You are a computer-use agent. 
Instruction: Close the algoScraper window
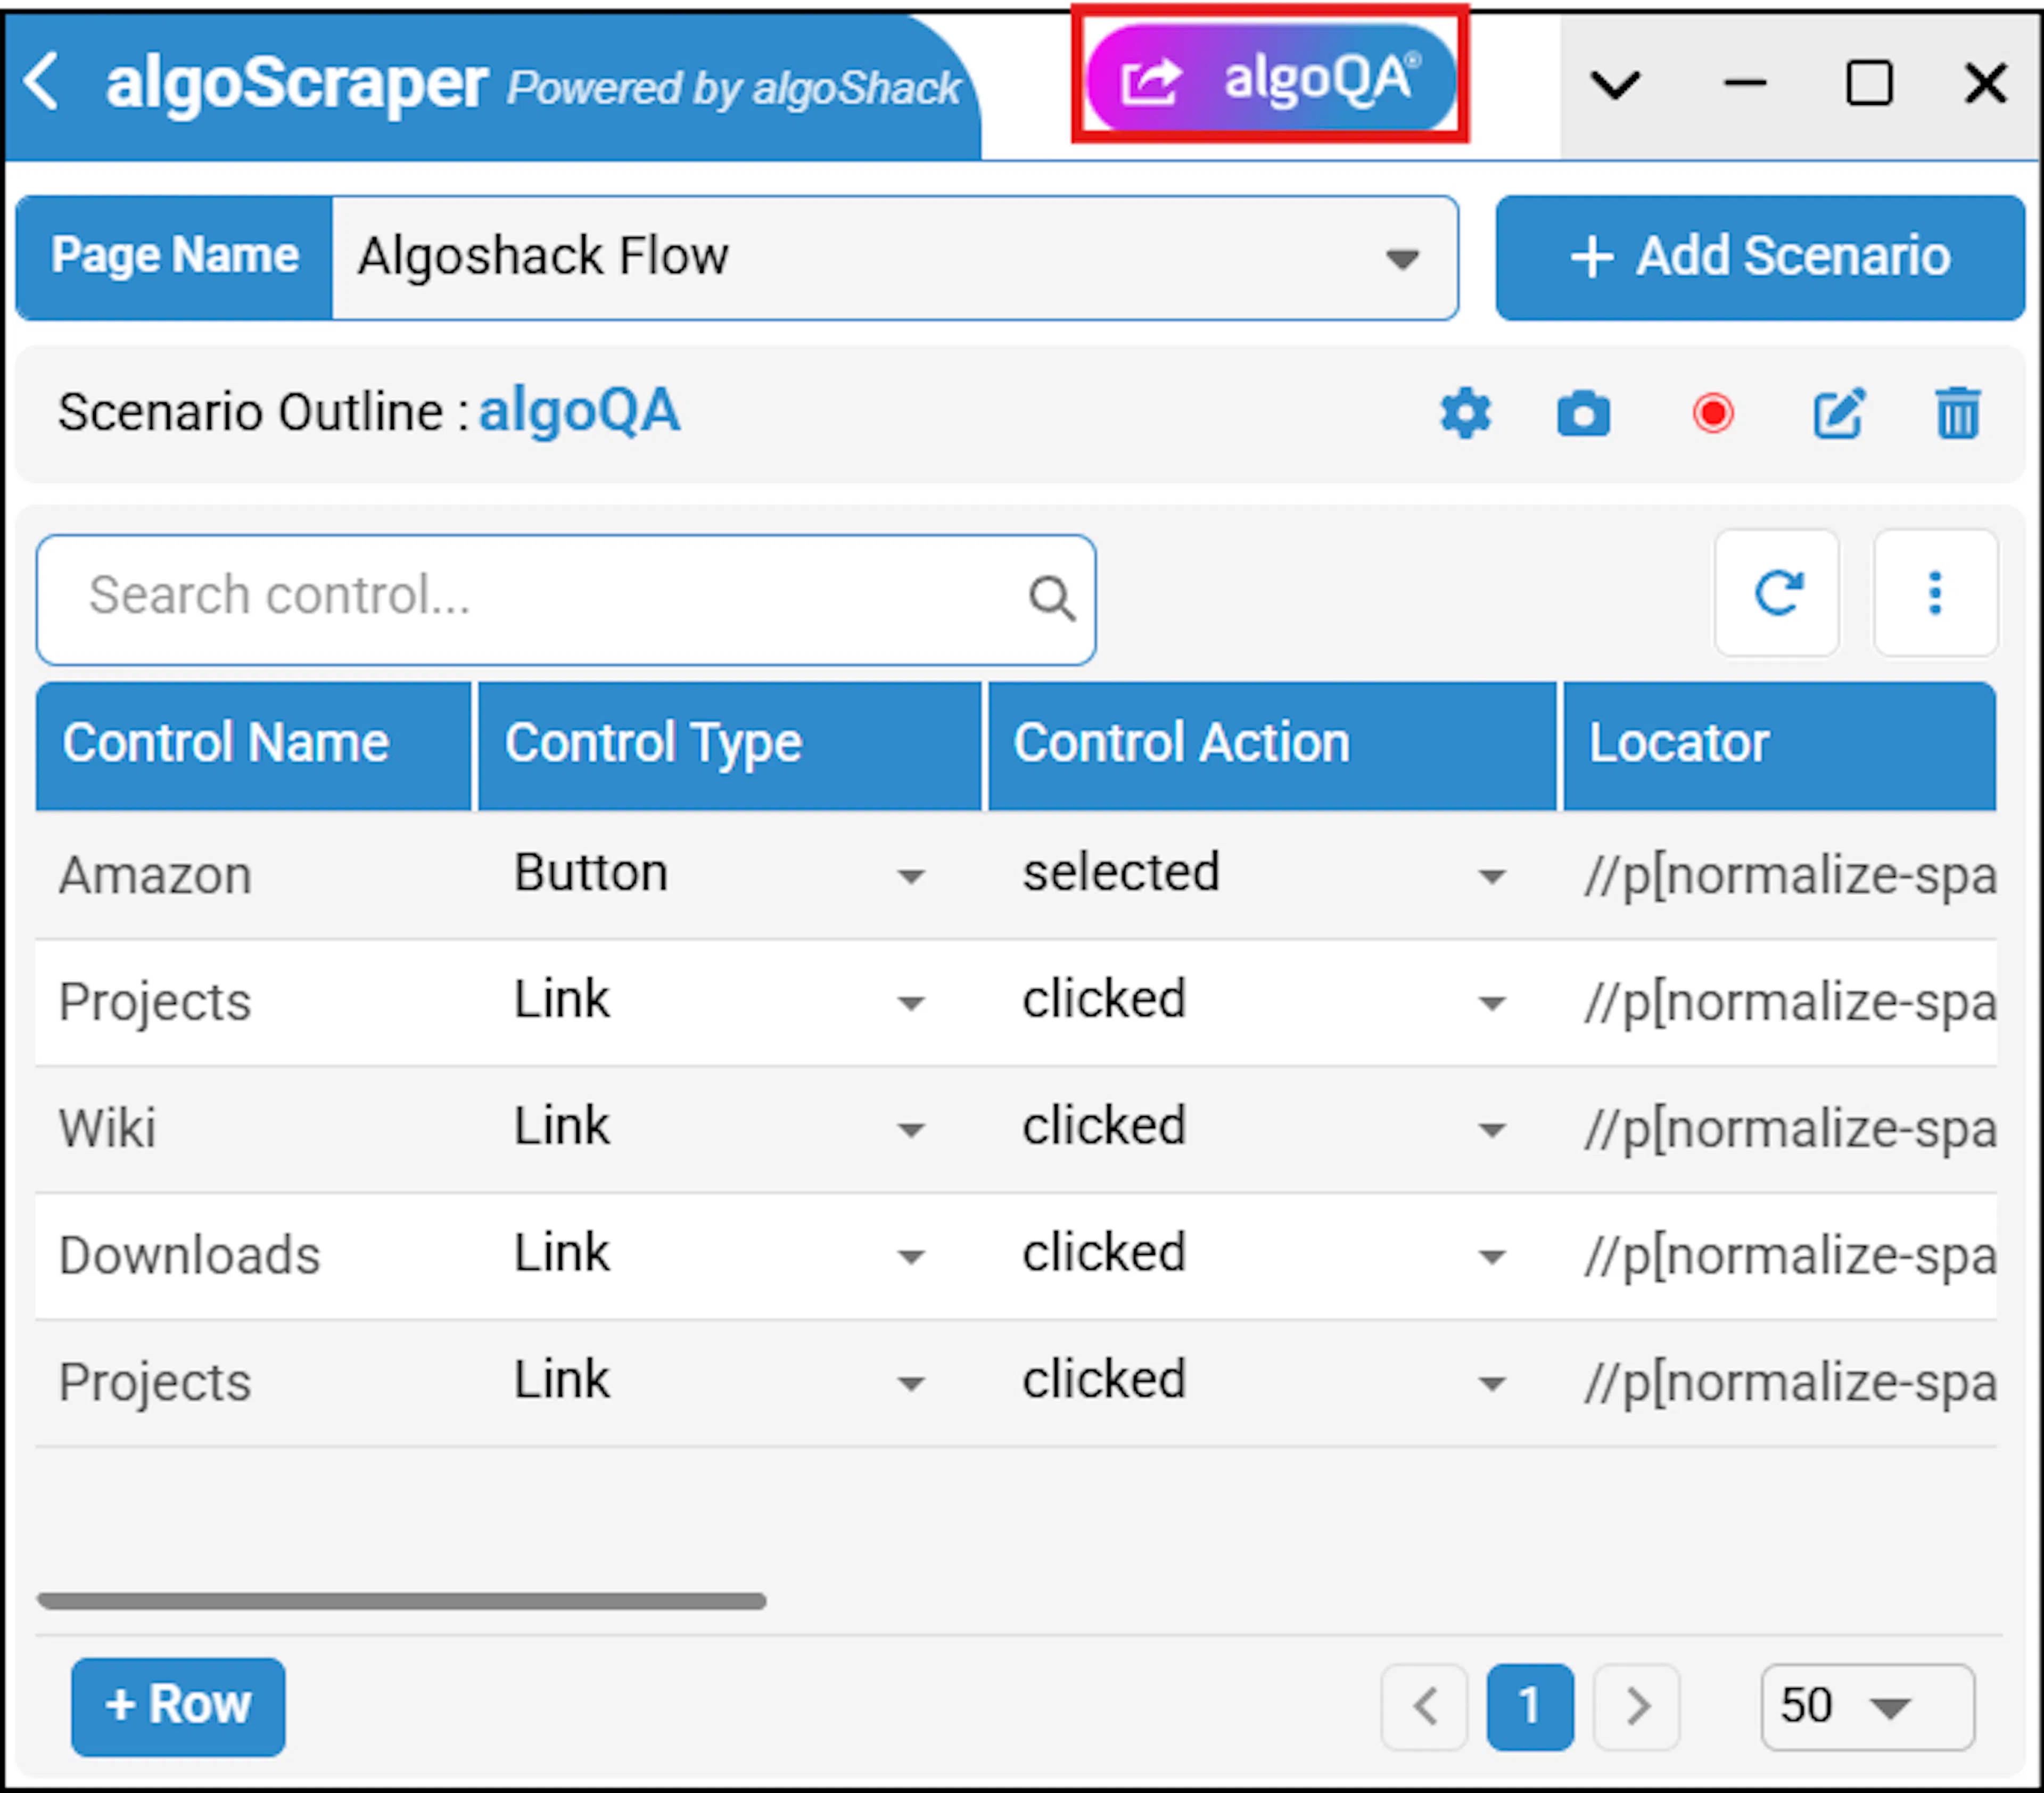pyautogui.click(x=1985, y=83)
